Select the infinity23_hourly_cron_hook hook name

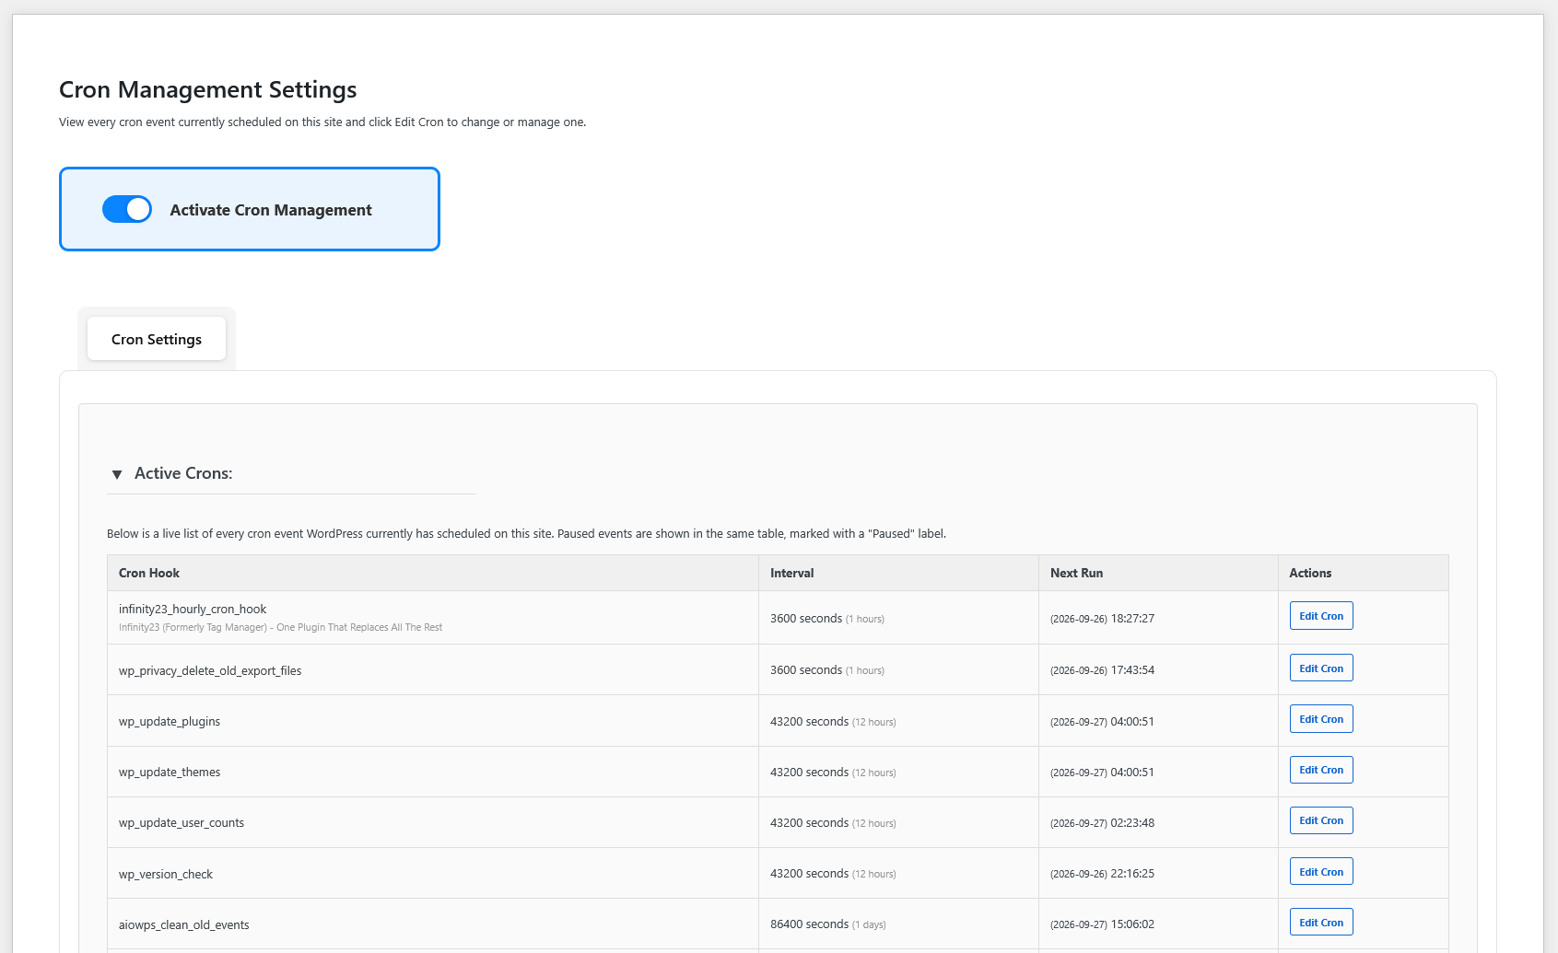point(193,609)
